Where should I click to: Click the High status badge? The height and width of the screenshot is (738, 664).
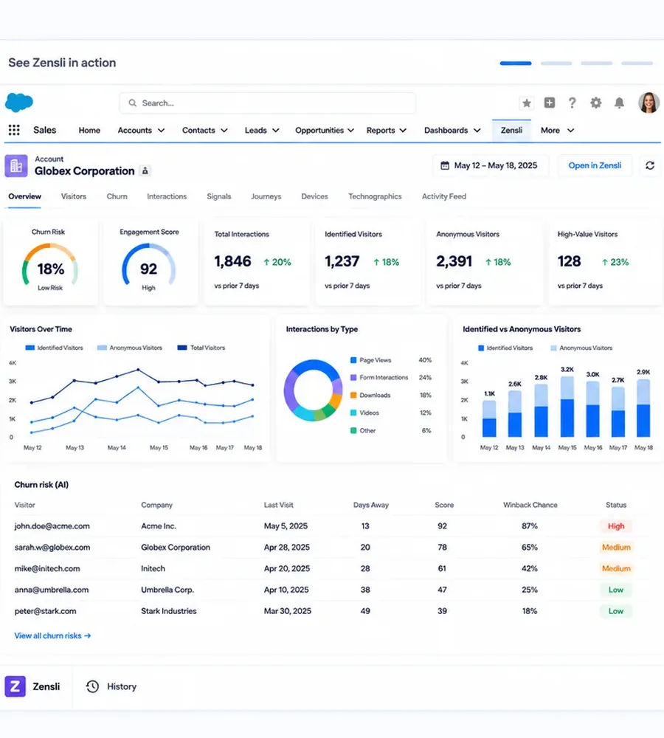(616, 526)
